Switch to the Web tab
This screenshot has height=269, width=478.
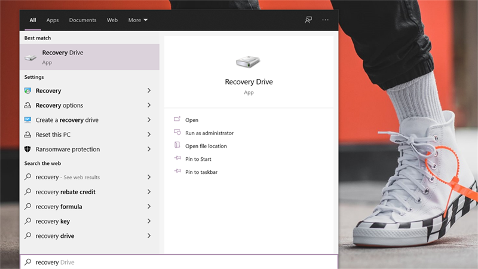click(112, 20)
